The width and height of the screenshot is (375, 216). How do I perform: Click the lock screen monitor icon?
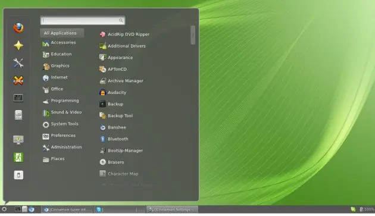point(18,140)
